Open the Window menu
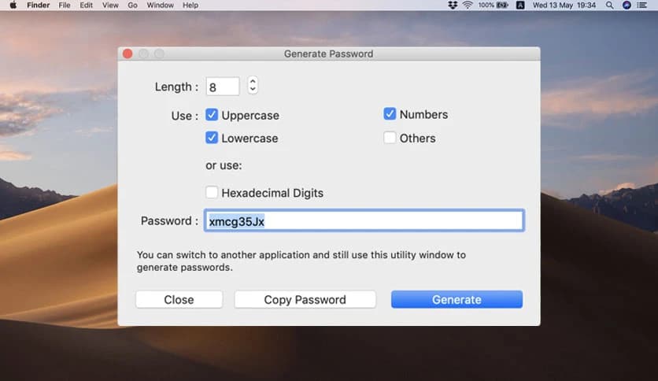Viewport: 658px width, 381px height. 160,5
